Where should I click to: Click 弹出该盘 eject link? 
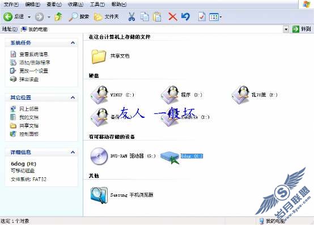click(x=29, y=79)
